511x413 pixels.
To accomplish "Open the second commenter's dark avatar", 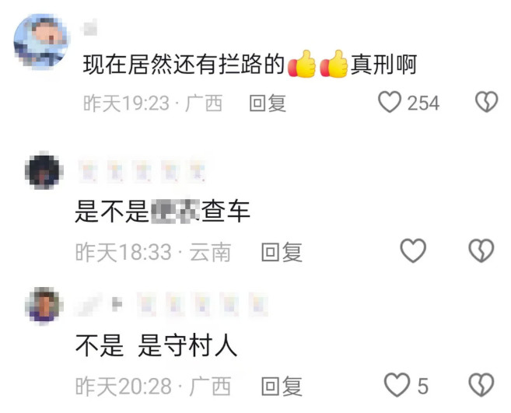I will (x=44, y=170).
